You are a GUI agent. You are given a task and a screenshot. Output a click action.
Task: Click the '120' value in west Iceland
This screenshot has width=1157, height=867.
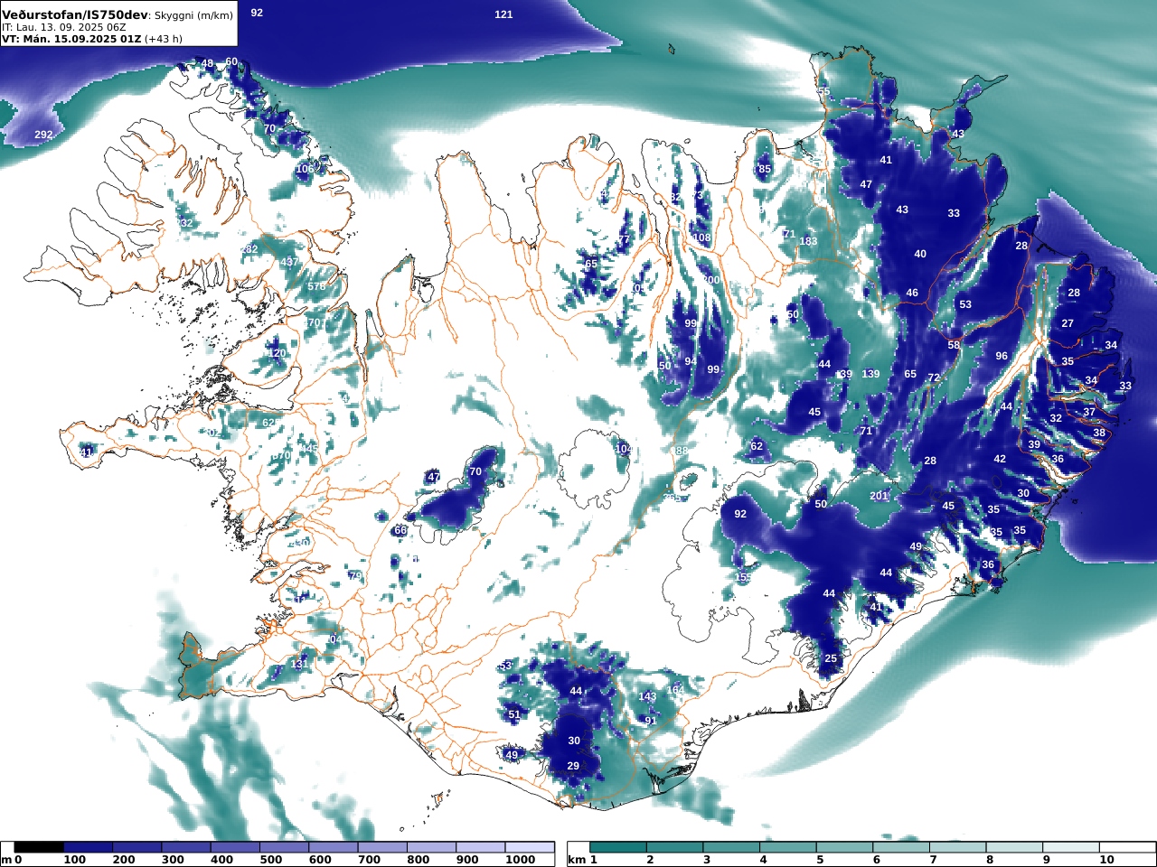click(277, 353)
